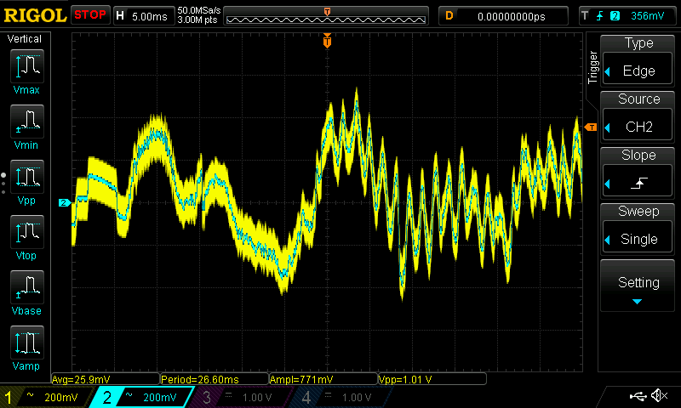This screenshot has height=408, width=681.
Task: Toggle channel 1 at 200mV
Action: [x=46, y=397]
